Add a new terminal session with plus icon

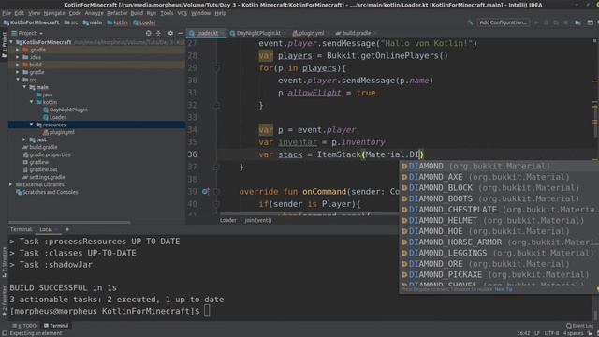click(x=67, y=229)
